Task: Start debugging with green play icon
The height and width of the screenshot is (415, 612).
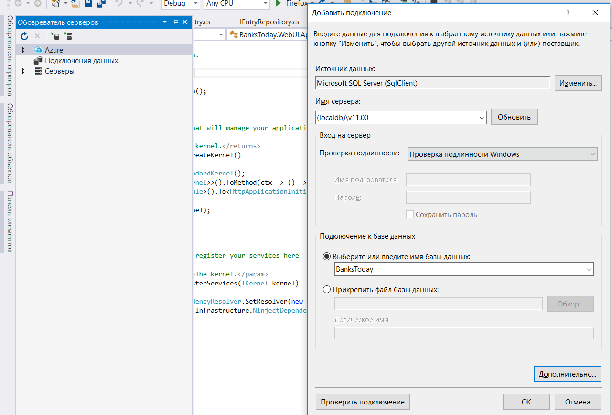Action: click(279, 4)
